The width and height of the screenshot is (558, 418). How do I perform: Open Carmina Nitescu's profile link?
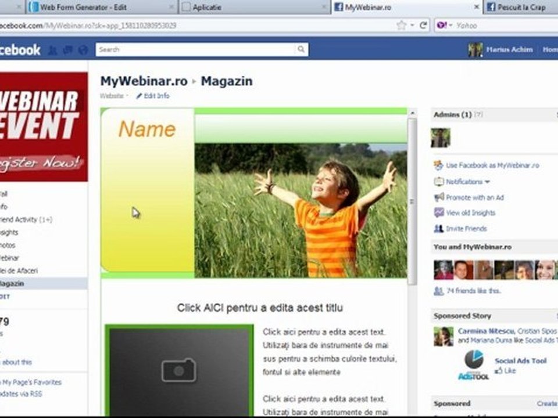pos(486,331)
